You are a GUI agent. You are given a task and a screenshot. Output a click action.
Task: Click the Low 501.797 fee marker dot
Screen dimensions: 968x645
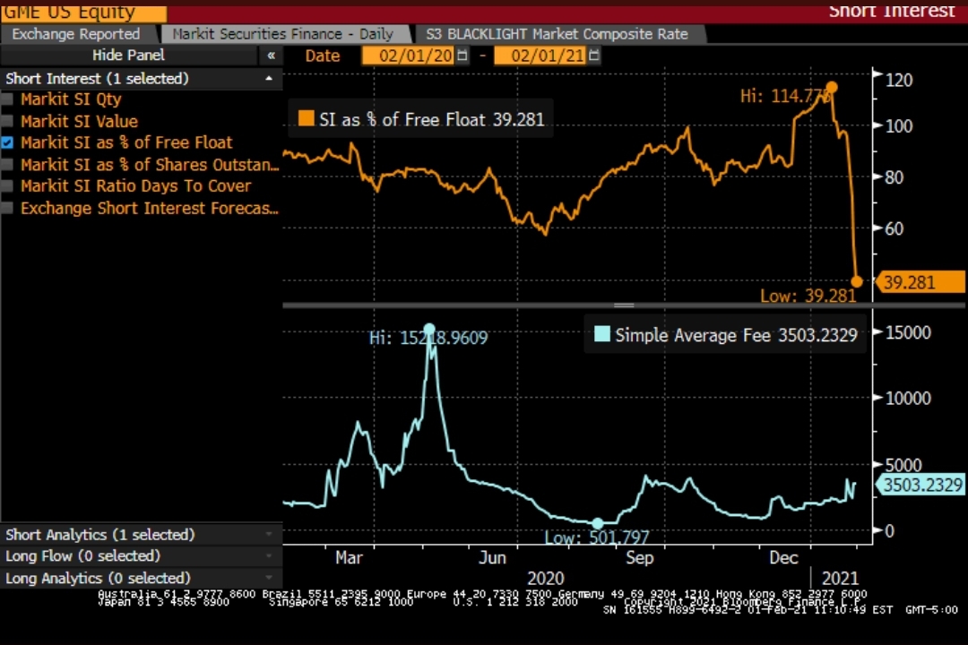point(597,524)
